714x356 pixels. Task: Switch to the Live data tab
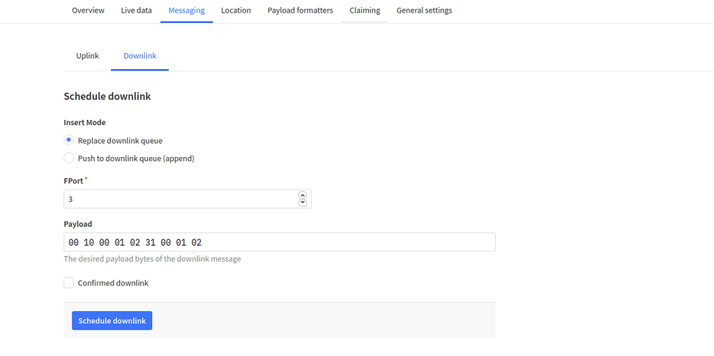pos(136,10)
